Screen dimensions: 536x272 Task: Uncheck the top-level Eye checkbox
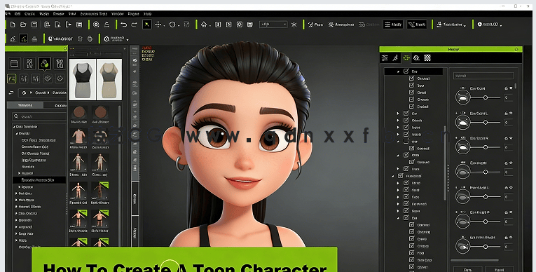(x=406, y=72)
